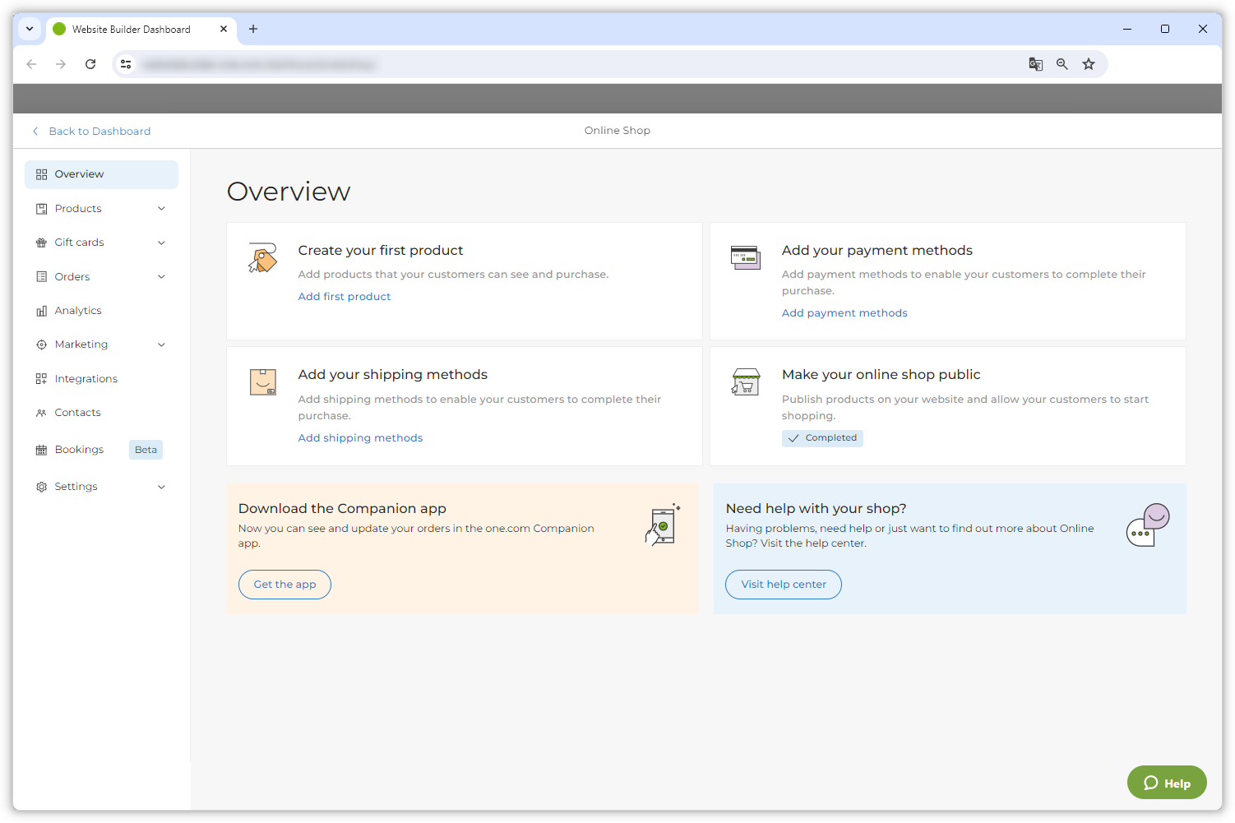Expand the Gift cards submenu chevron

(161, 243)
